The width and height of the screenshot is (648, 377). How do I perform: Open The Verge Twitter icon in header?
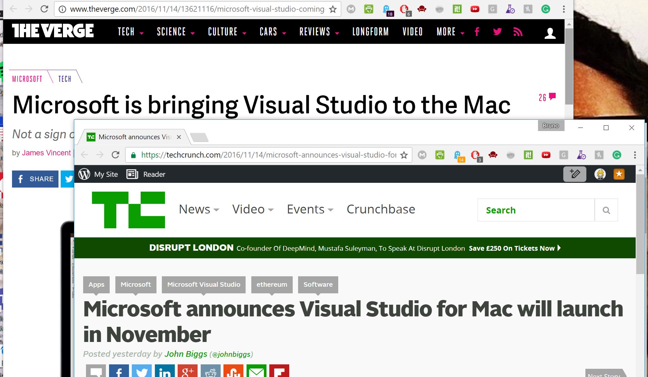pyautogui.click(x=497, y=32)
